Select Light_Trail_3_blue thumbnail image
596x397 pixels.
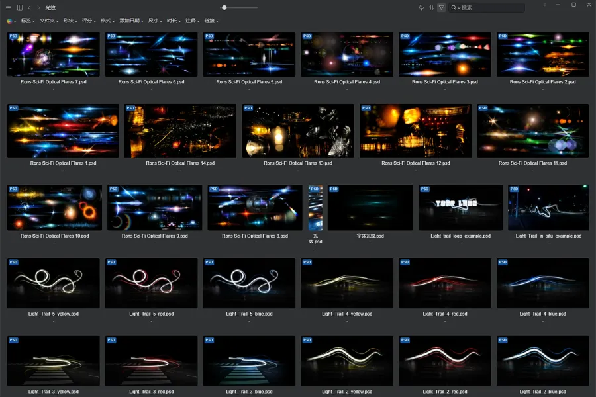click(249, 361)
